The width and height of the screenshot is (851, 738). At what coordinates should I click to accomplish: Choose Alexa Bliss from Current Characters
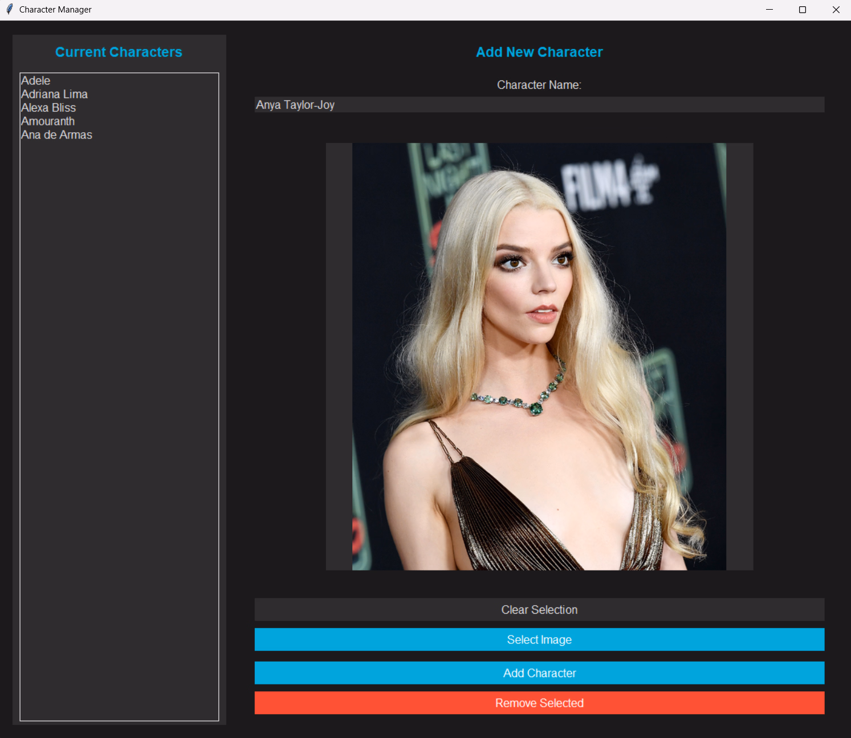48,108
